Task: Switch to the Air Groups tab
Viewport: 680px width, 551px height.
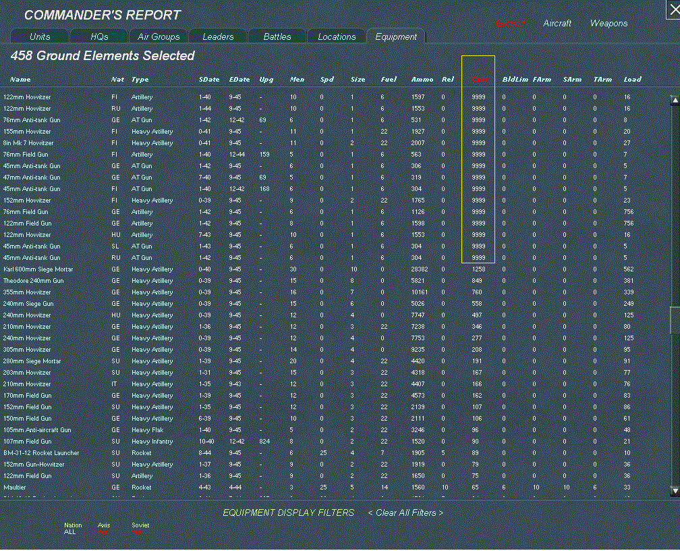Action: 159,36
